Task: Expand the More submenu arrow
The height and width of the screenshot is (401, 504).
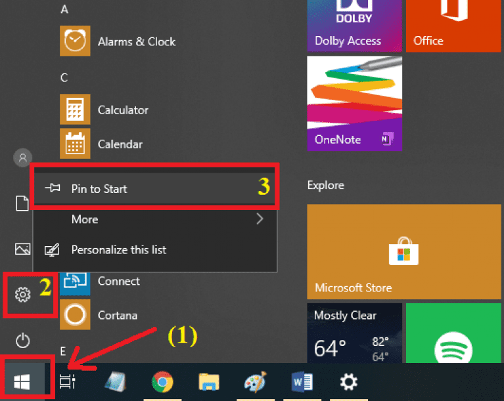Action: 260,219
